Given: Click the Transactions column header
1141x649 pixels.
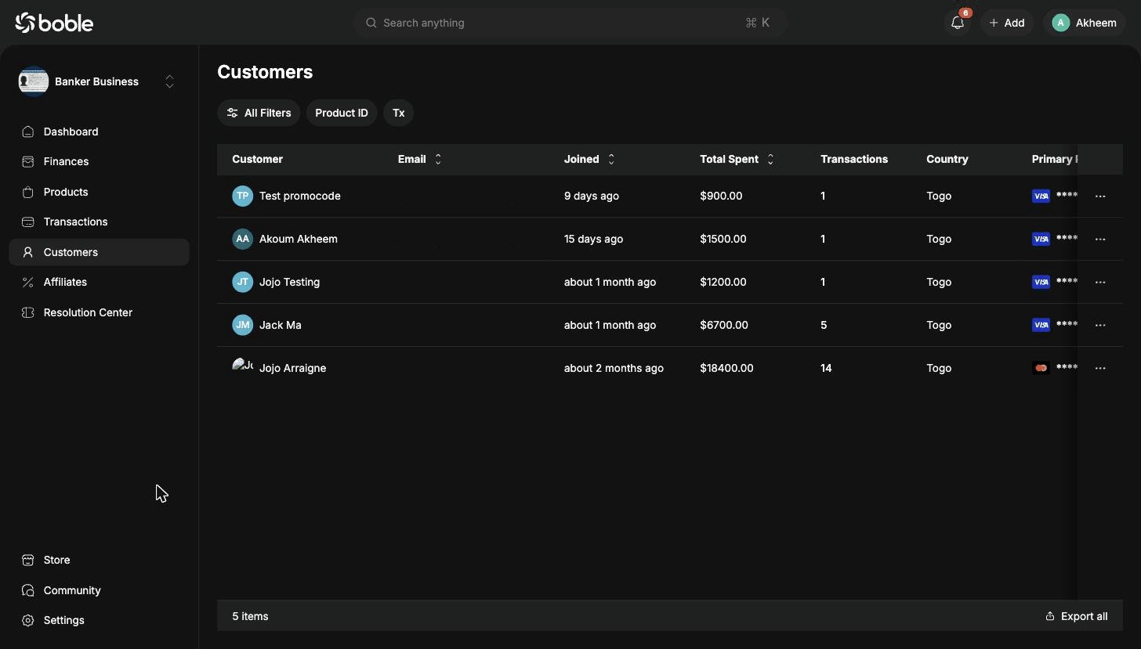Looking at the screenshot, I should click(853, 159).
